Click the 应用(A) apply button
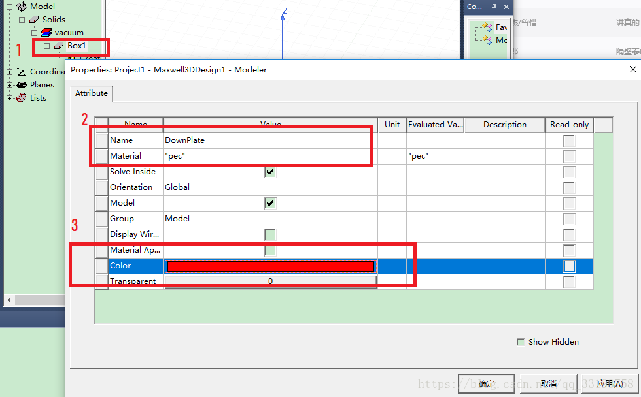The image size is (641, 397). click(610, 383)
